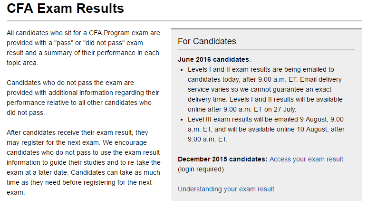The width and height of the screenshot is (367, 207).
Task: Click the paragraph beginning "After candidates receive"
Action: point(83,162)
